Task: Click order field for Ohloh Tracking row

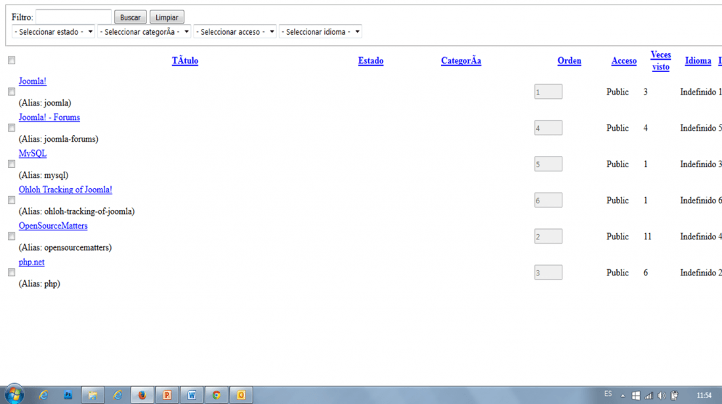Action: pos(548,200)
